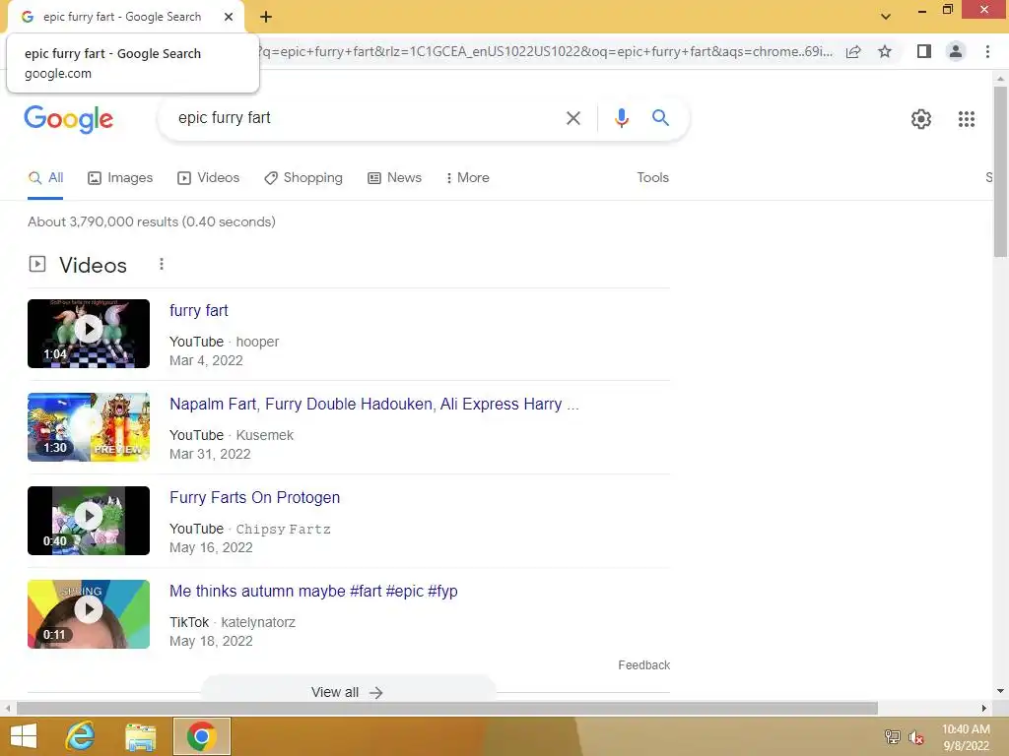Switch to Images tab
Viewport: 1009px width, 756px height.
120,178
